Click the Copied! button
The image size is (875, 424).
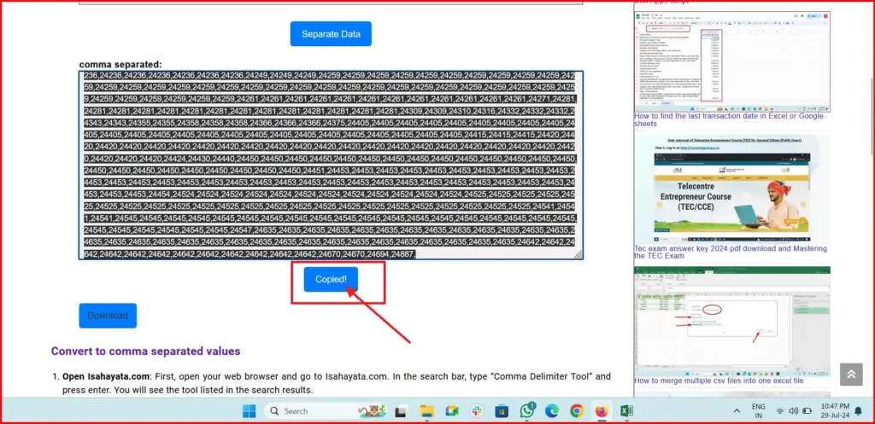coord(331,279)
